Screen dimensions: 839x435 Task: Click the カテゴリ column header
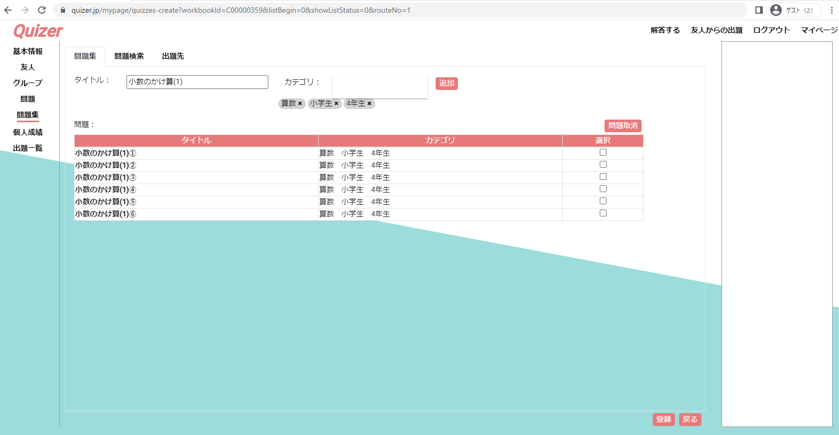440,140
